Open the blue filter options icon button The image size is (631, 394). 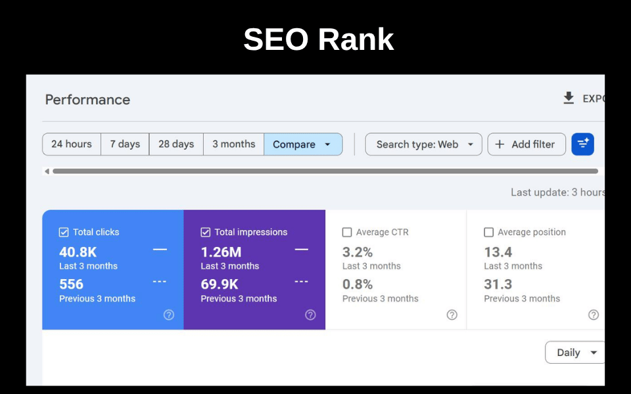click(x=583, y=144)
